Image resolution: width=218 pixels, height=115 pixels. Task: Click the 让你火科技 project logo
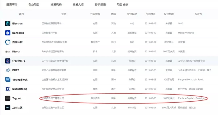click(8, 61)
